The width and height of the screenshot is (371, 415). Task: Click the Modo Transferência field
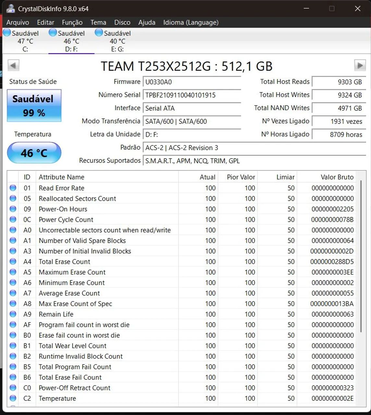pyautogui.click(x=192, y=121)
